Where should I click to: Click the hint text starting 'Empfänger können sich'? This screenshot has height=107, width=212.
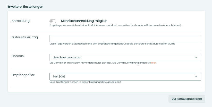[x=115, y=25]
